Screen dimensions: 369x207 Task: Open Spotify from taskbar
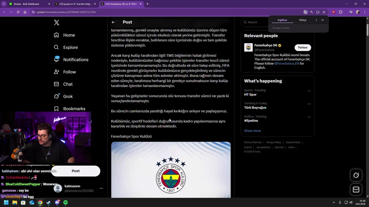pyautogui.click(x=65, y=203)
